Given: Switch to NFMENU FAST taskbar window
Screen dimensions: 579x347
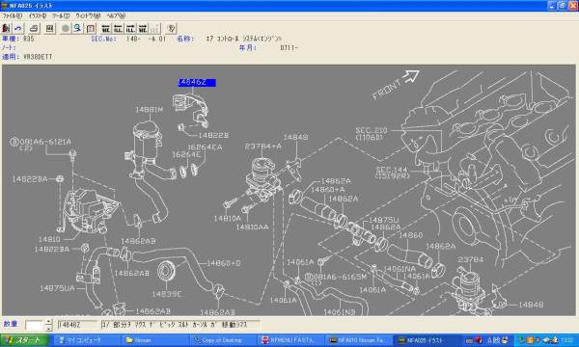Looking at the screenshot, I should coord(289,340).
